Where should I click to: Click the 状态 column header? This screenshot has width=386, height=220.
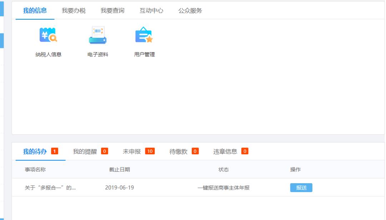(x=224, y=170)
